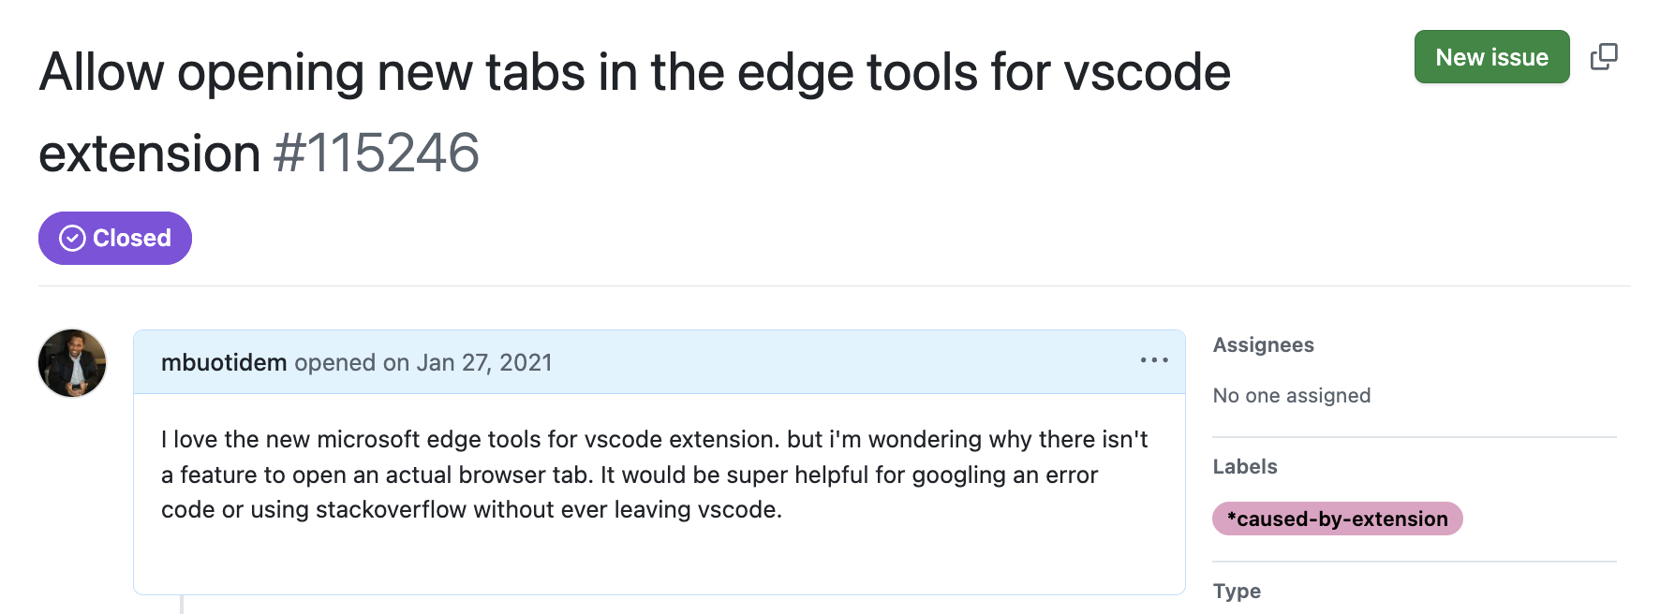The width and height of the screenshot is (1660, 614).
Task: Click the purple Closed status badge
Action: [x=115, y=239]
